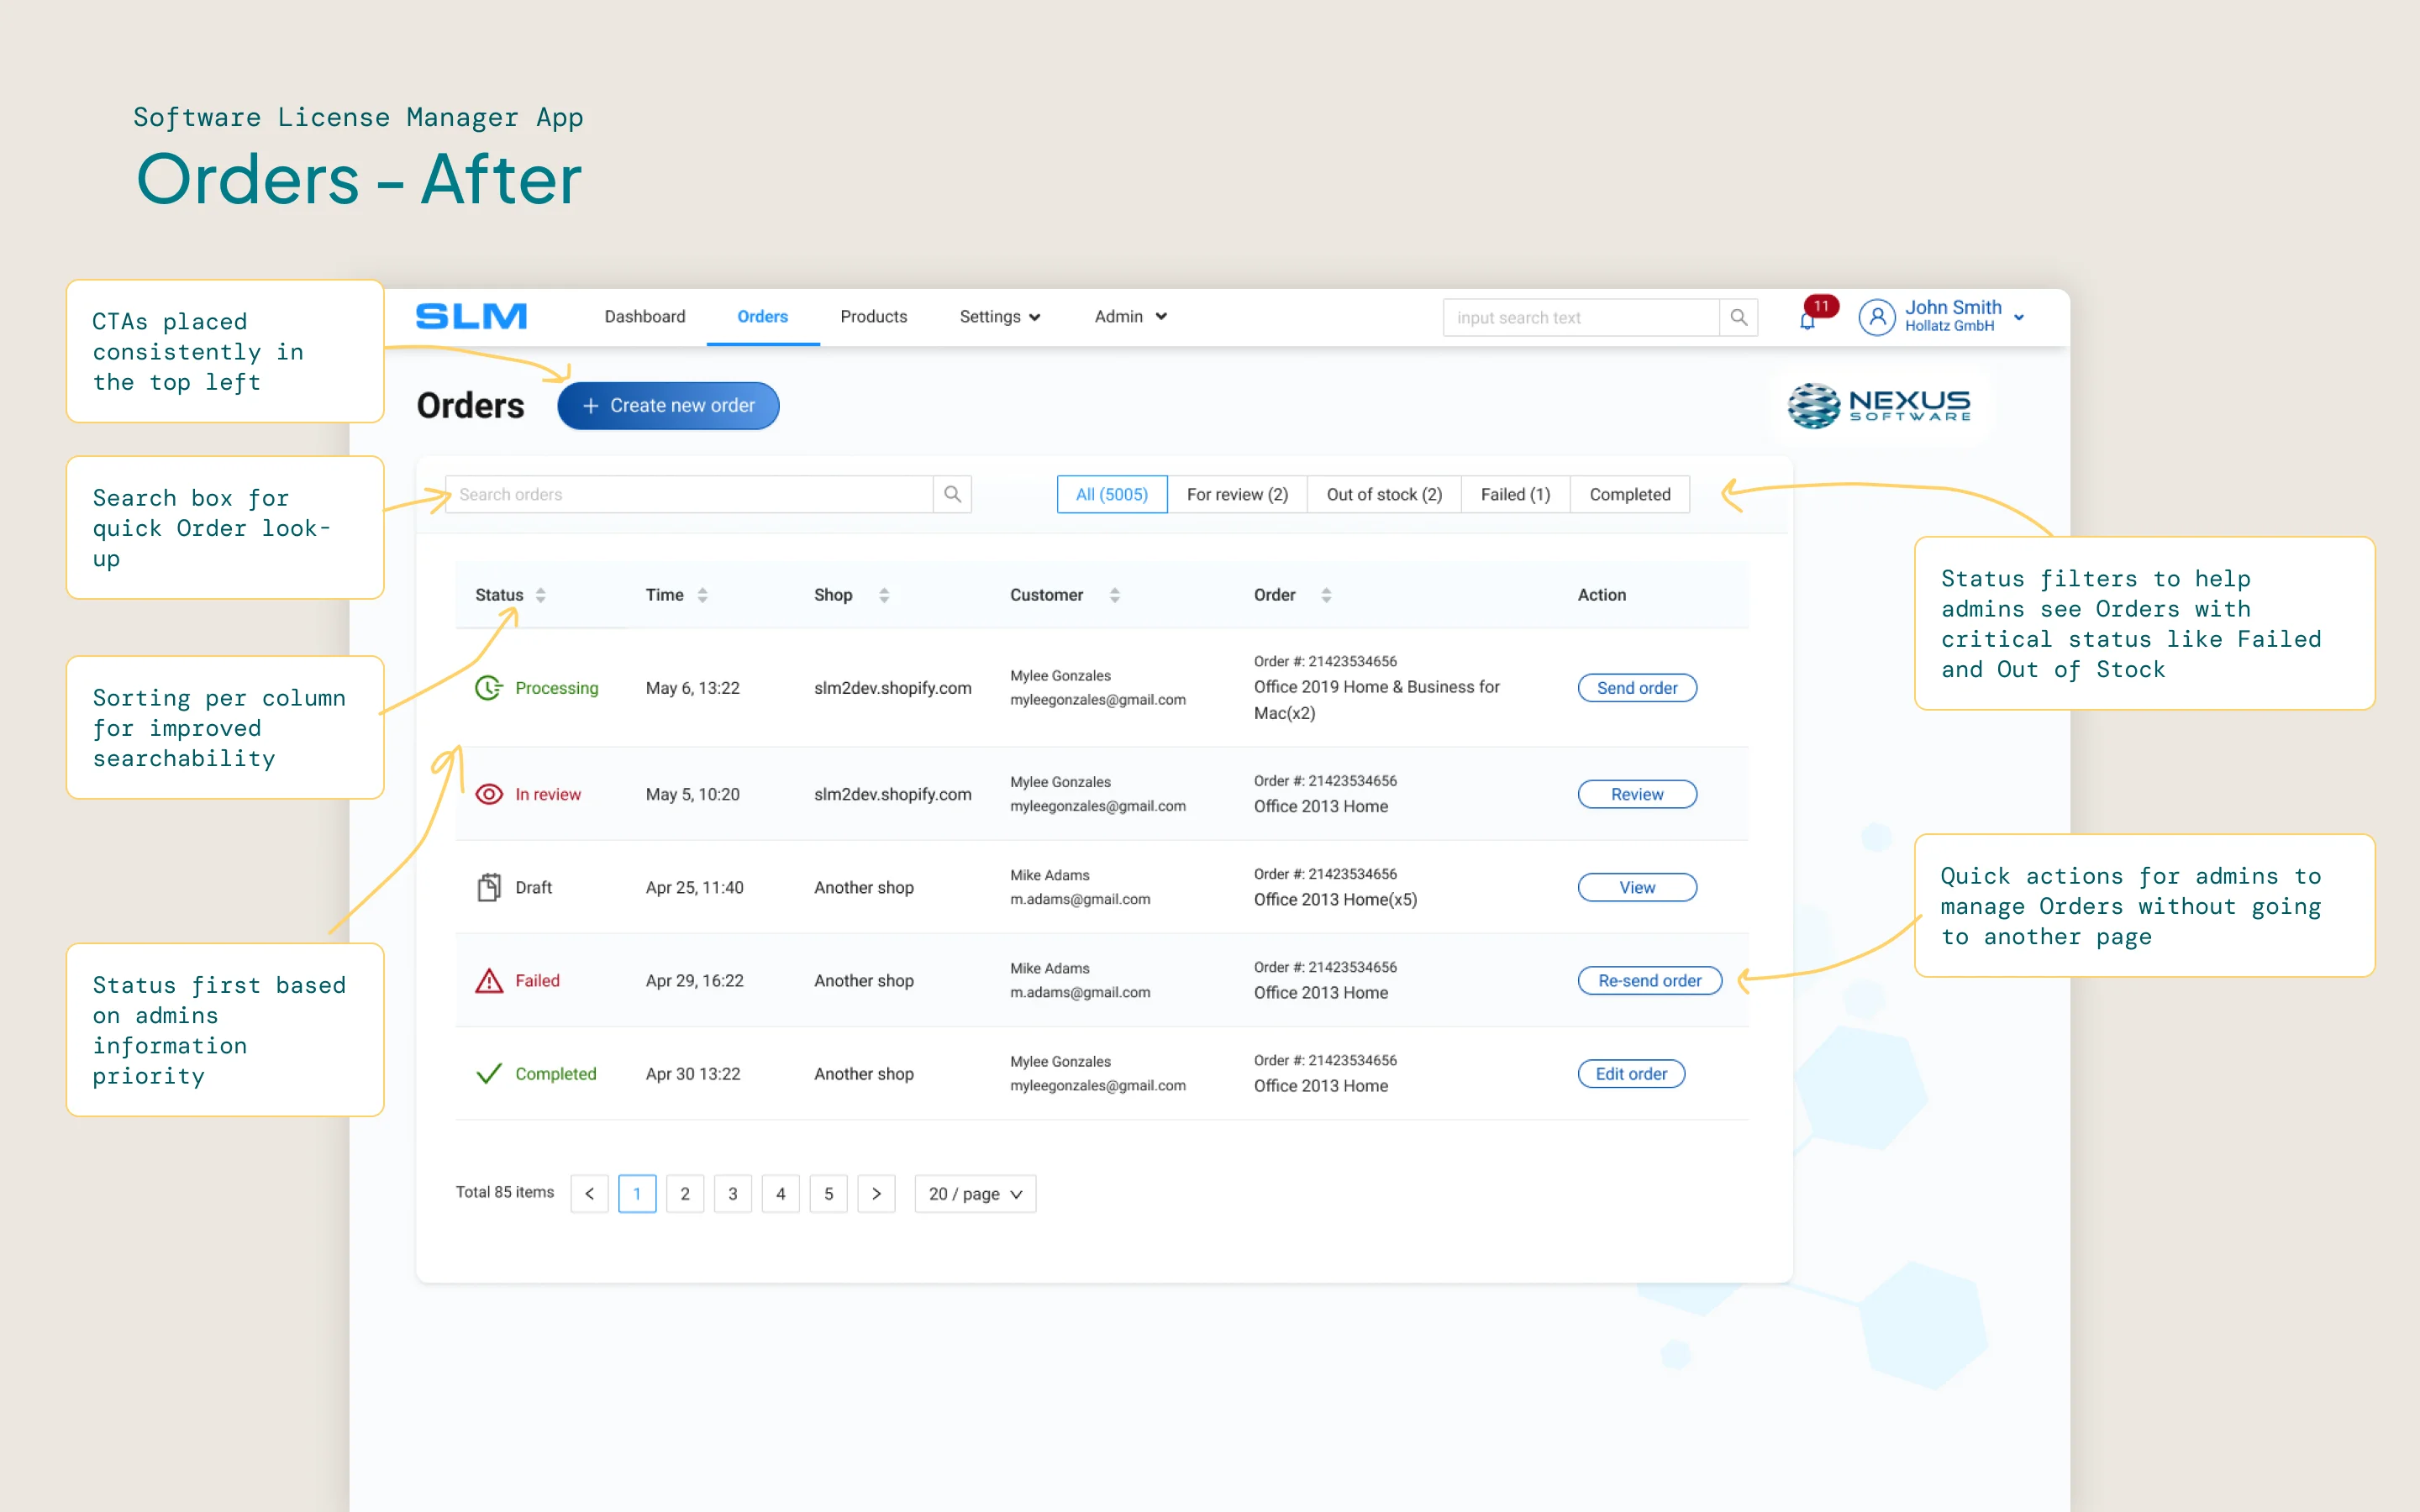This screenshot has height=1512, width=2420.
Task: Click the Re-send order button
Action: 1650,980
